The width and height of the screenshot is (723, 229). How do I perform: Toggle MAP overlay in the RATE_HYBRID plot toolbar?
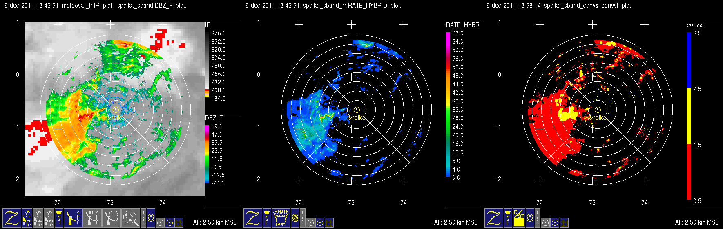coord(267,218)
